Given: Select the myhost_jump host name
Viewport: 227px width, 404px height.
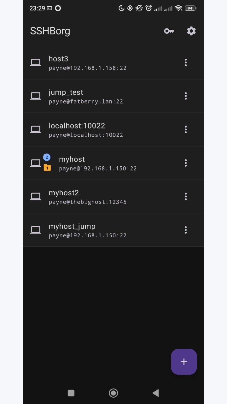Looking at the screenshot, I should click(72, 226).
